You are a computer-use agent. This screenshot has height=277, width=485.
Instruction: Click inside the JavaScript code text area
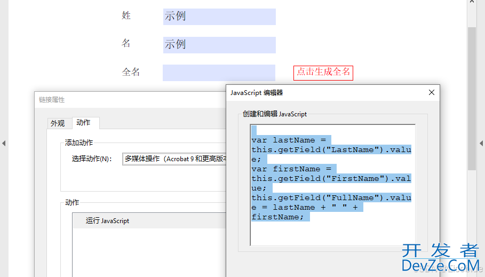[332, 185]
